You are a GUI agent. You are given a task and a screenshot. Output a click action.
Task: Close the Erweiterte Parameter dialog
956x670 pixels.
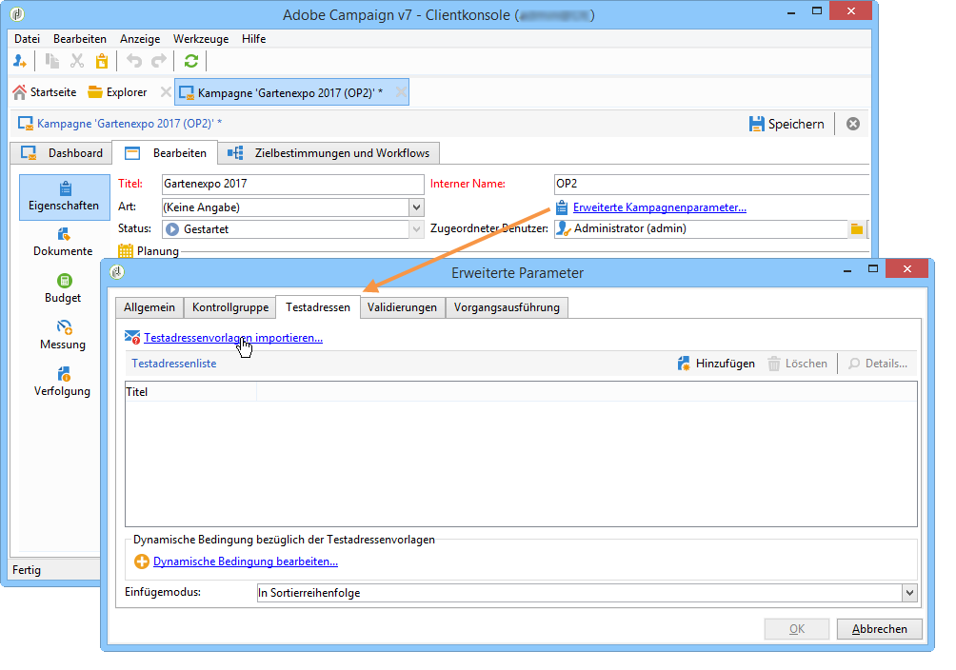click(907, 268)
